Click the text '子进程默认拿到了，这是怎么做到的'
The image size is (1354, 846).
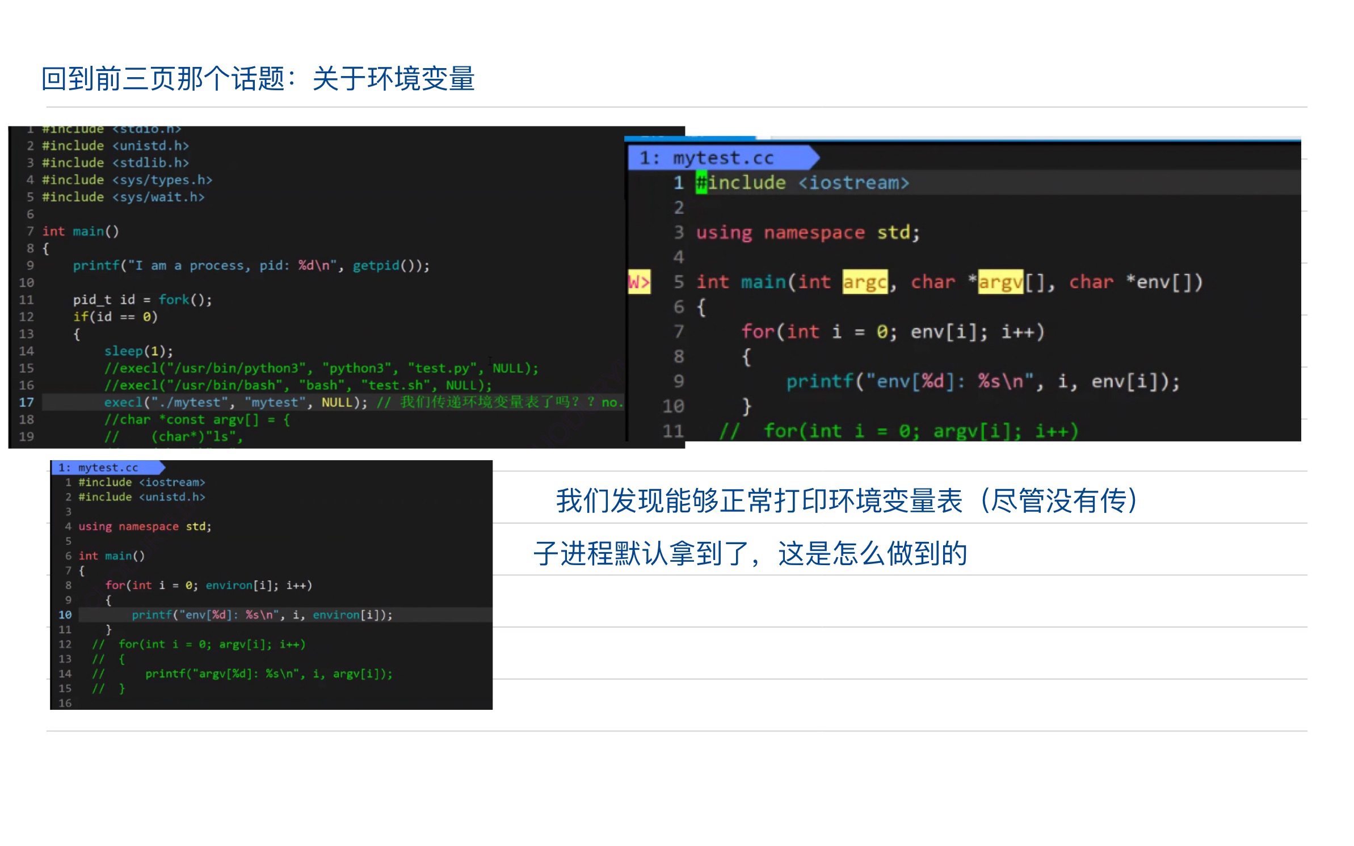(x=750, y=553)
